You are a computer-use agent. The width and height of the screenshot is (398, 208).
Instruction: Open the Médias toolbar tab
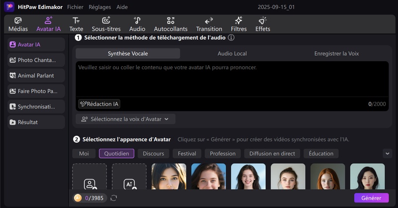pos(18,24)
